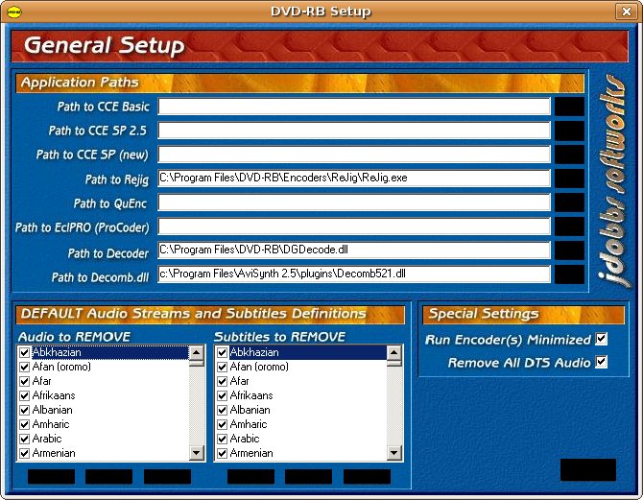Click the middle black button under Audio list

108,477
